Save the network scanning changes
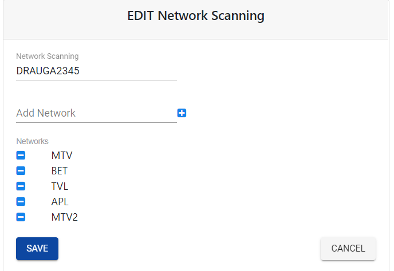Image resolution: width=394 pixels, height=271 pixels. [x=37, y=248]
